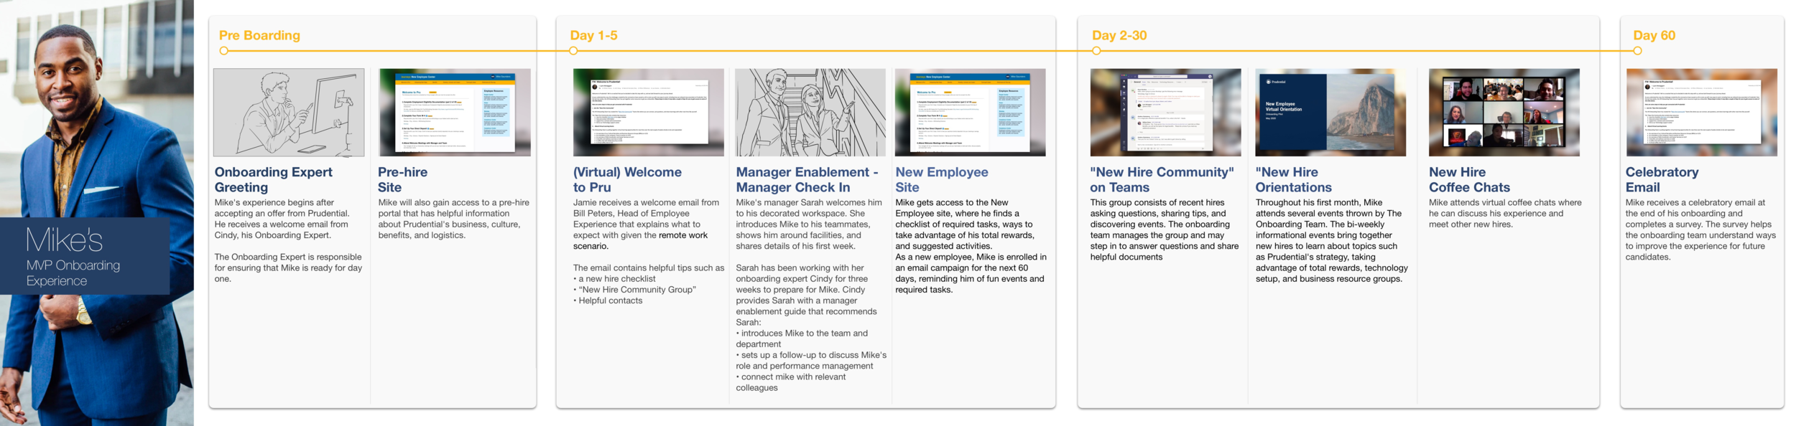Click 'Jamie receives a welcome email' paragraph
1796x426 pixels.
point(646,224)
